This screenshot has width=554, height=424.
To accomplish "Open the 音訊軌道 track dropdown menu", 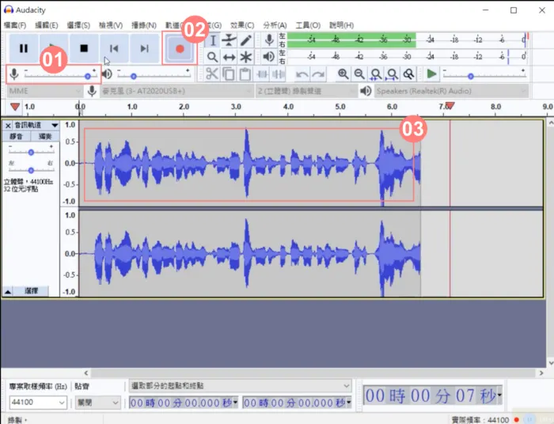I will click(x=55, y=125).
